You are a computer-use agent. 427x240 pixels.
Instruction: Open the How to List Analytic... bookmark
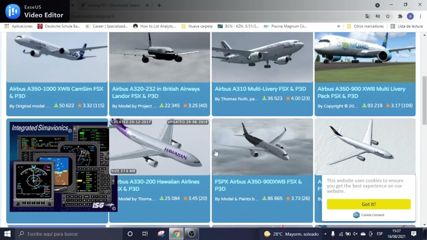pos(154,26)
